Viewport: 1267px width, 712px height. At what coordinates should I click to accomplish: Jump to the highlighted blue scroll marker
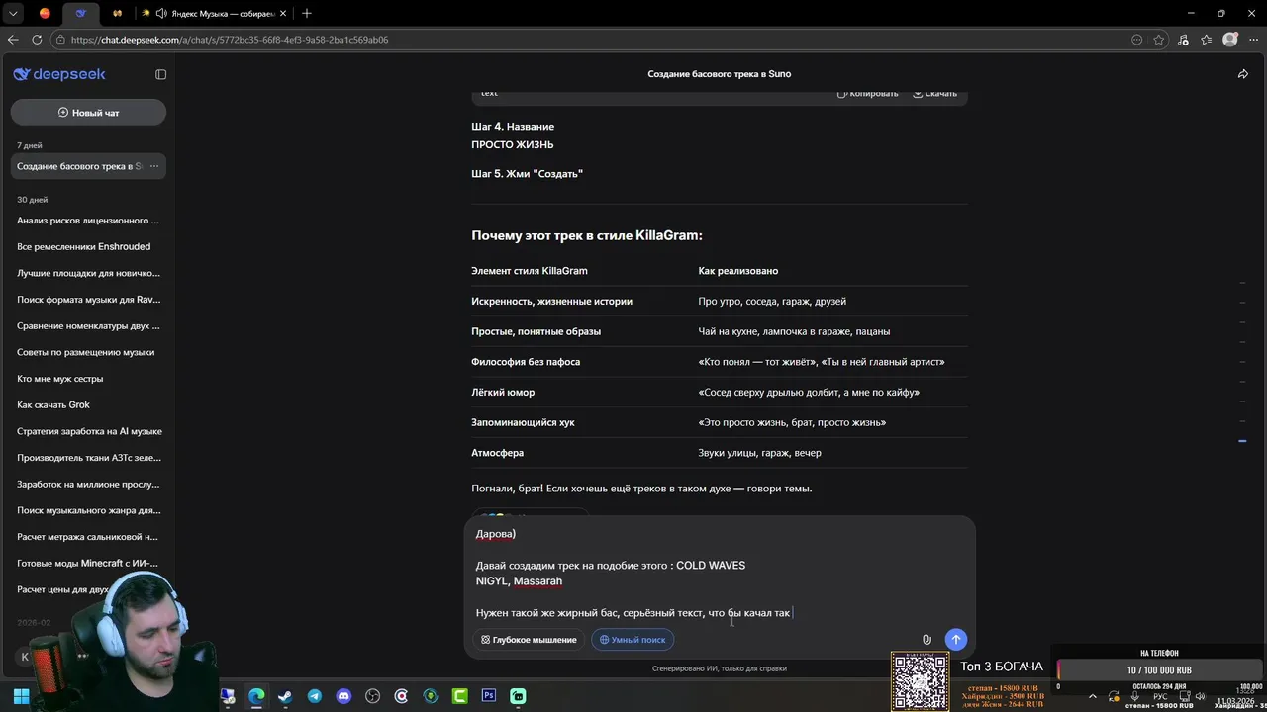[x=1242, y=440]
